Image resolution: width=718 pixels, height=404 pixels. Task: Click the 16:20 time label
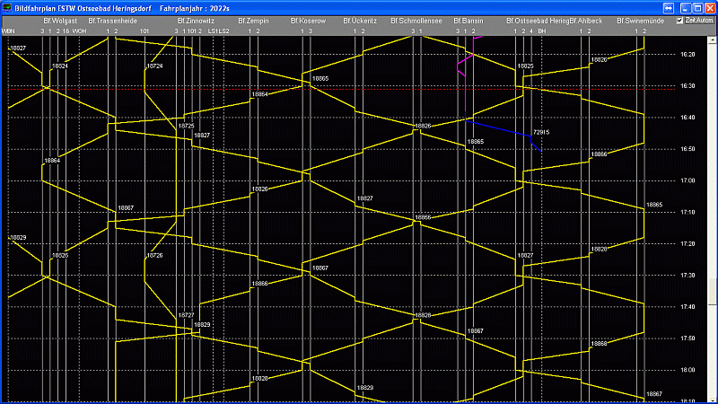click(x=687, y=55)
